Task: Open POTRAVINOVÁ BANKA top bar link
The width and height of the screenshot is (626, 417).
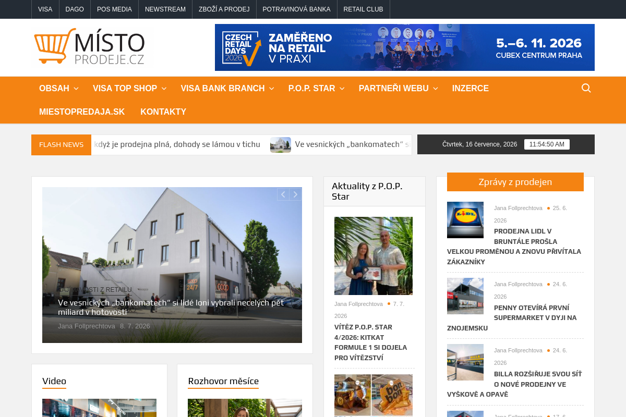Action: (297, 9)
